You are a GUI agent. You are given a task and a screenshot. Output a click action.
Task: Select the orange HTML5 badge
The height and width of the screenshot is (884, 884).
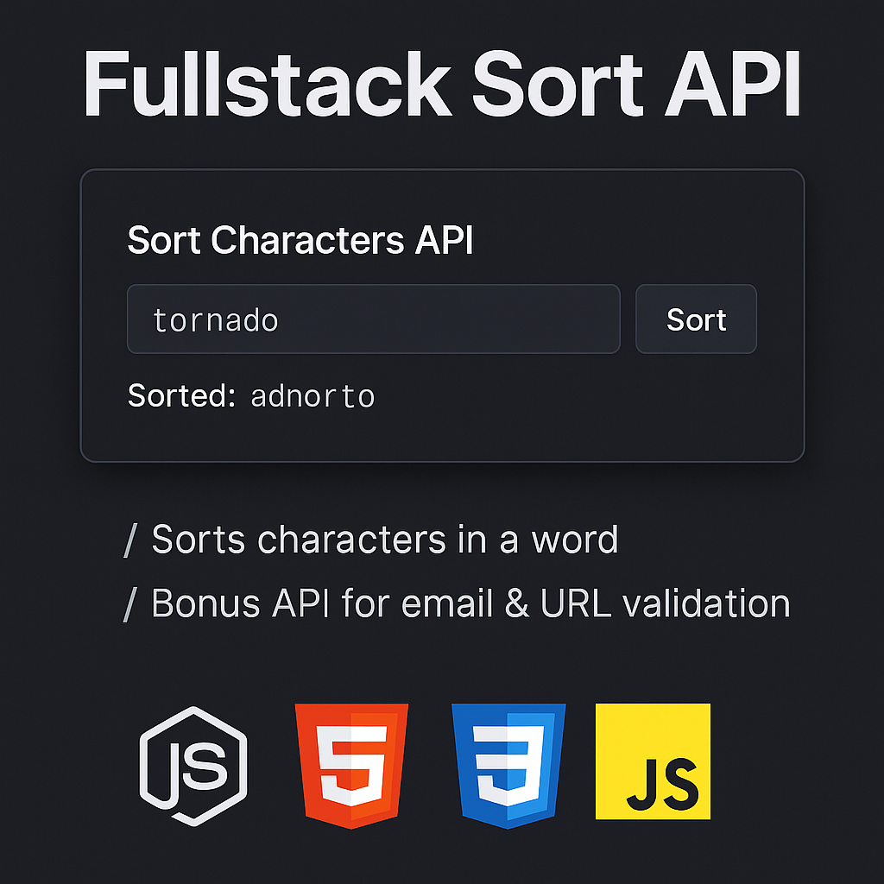coord(350,764)
